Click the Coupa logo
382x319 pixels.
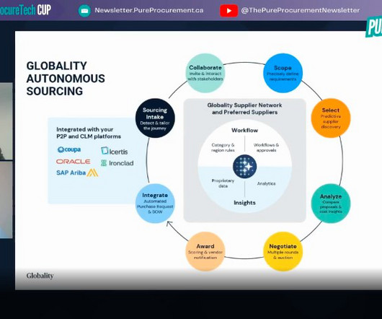[69, 149]
